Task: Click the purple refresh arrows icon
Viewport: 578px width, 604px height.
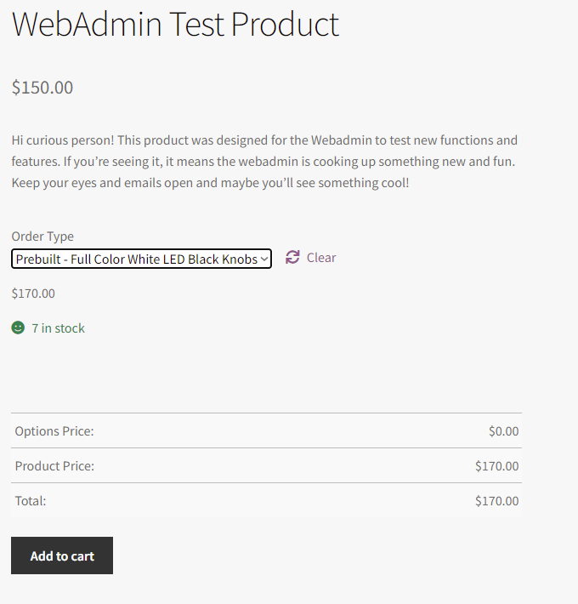Action: pos(292,257)
